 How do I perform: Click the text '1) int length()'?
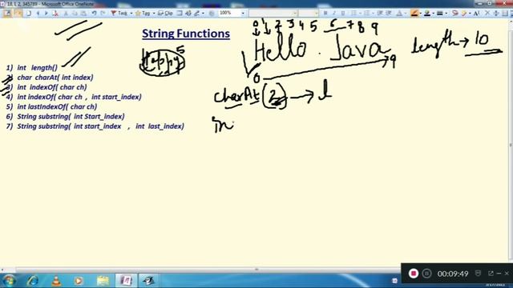32,67
